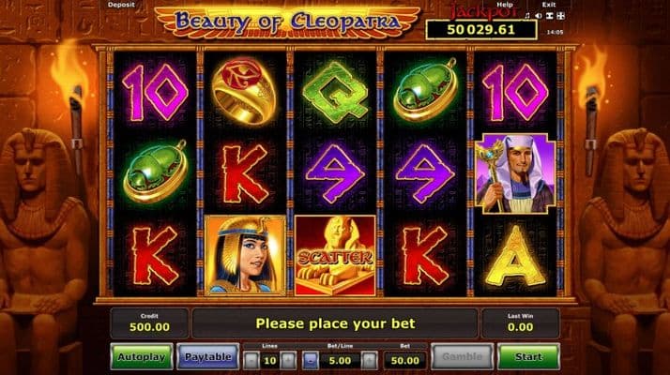Click the Exit menu item

[x=549, y=5]
